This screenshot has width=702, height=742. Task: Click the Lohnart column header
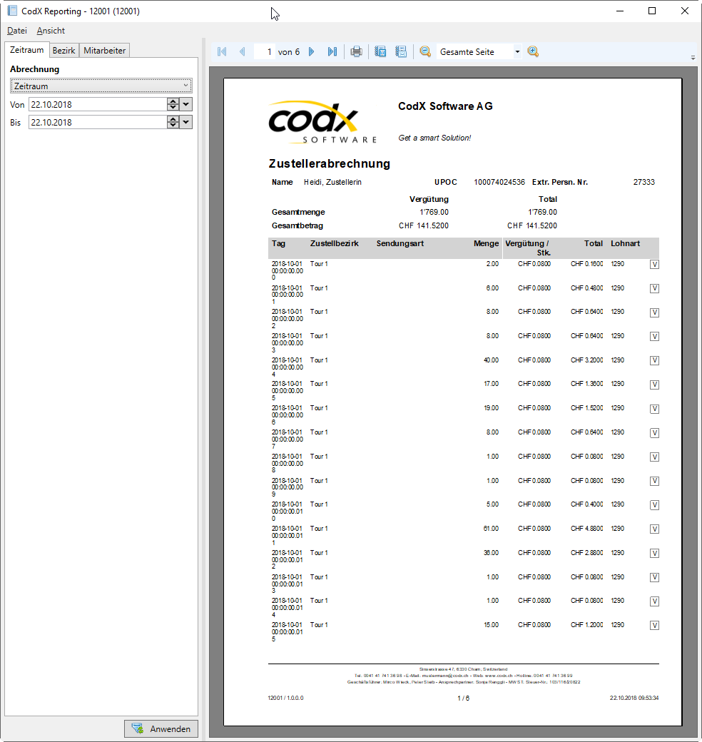tap(626, 243)
